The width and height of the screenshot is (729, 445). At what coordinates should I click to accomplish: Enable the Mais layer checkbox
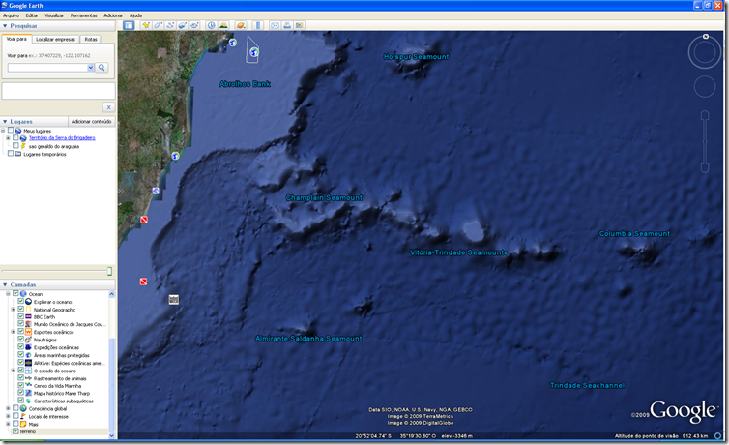pyautogui.click(x=15, y=424)
